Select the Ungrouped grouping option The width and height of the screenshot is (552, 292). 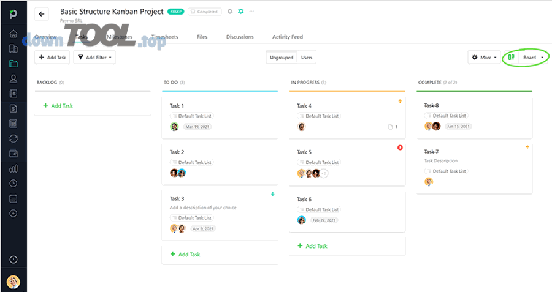(x=282, y=58)
